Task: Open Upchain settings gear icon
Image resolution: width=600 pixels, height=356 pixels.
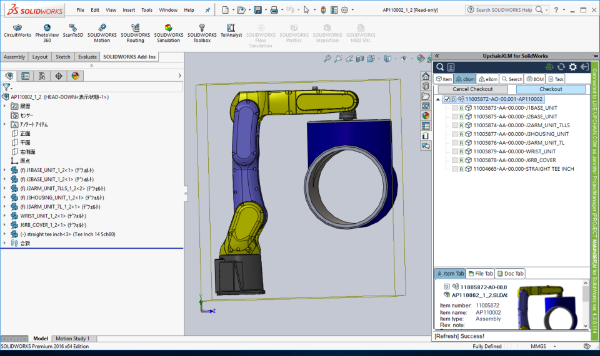Action: click(x=572, y=67)
